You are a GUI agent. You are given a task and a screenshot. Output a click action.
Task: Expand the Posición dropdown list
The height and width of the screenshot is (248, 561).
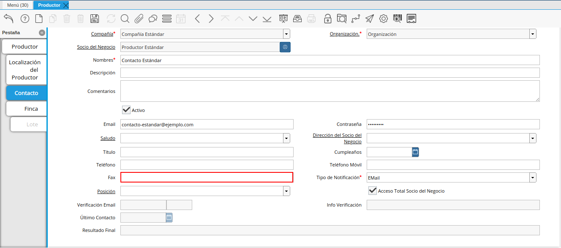tap(286, 191)
